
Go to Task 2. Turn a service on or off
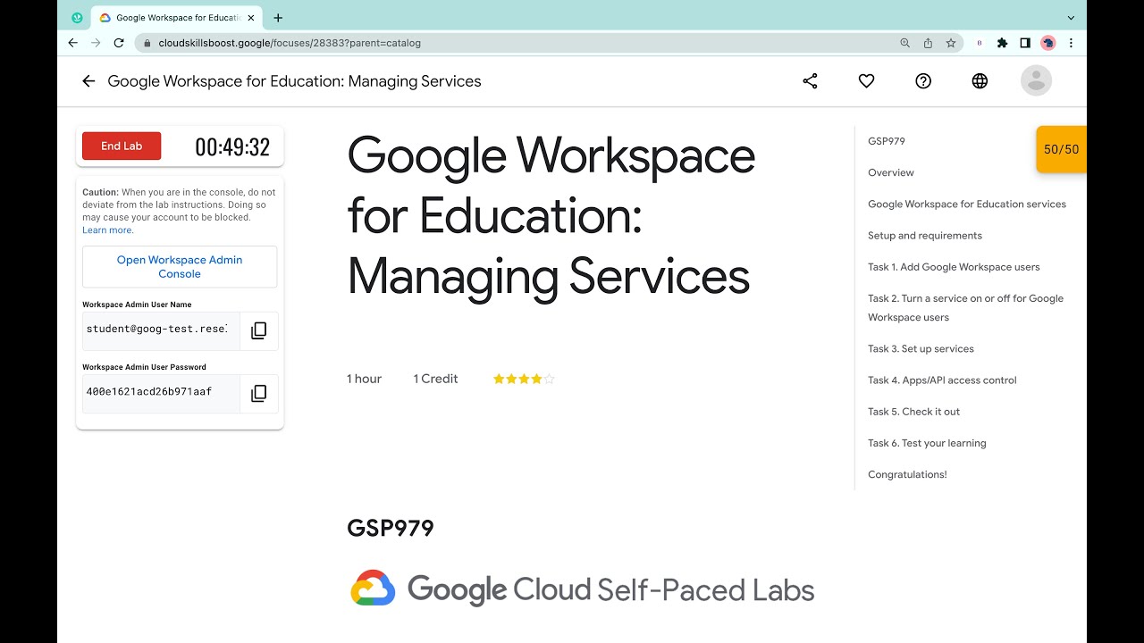coord(965,308)
